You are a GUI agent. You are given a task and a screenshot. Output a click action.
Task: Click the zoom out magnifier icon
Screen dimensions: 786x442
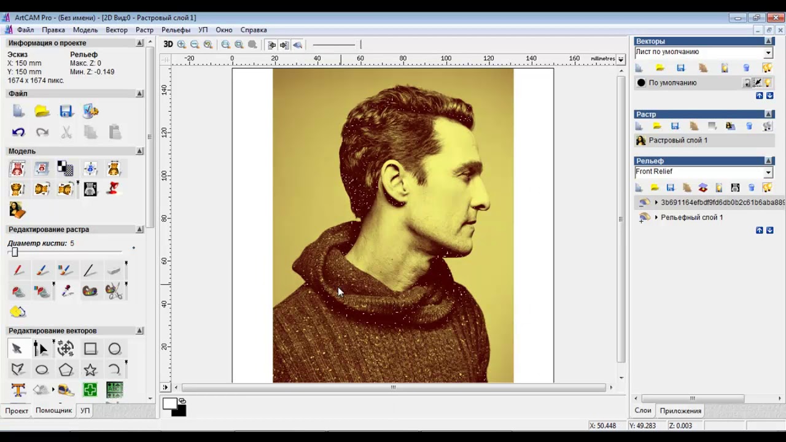tap(195, 44)
